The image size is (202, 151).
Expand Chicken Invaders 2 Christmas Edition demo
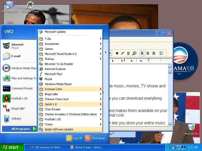click(70, 114)
